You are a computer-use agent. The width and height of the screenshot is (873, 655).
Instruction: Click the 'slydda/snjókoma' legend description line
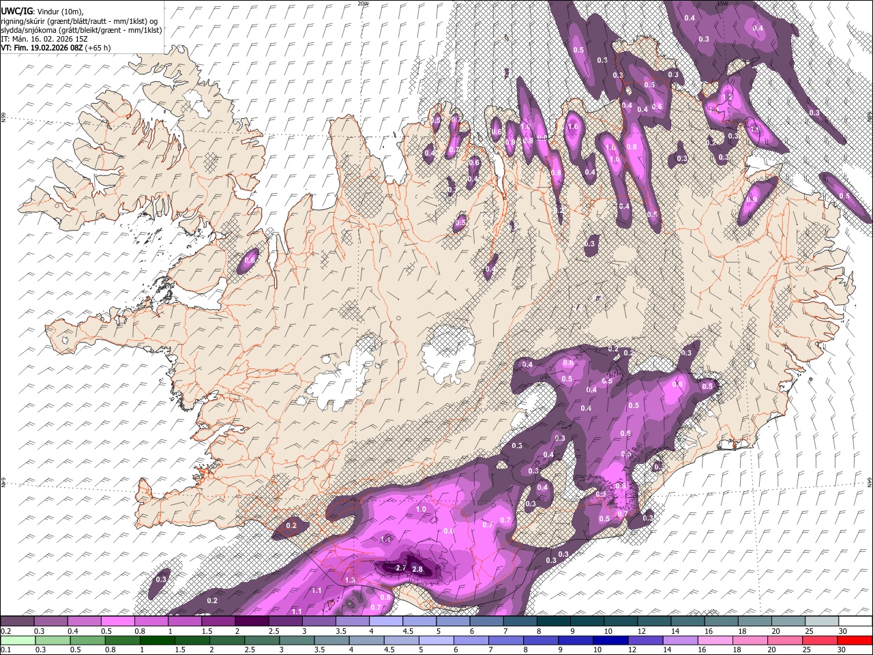point(82,30)
